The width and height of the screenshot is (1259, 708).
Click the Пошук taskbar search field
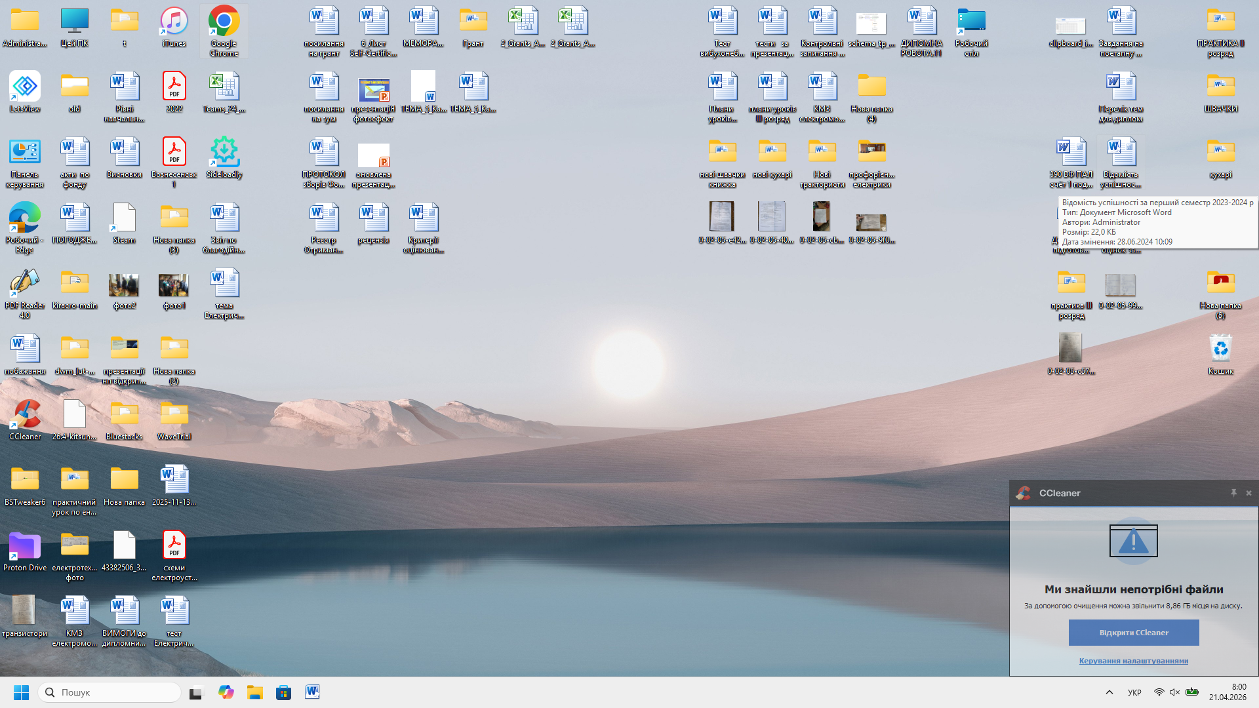110,692
